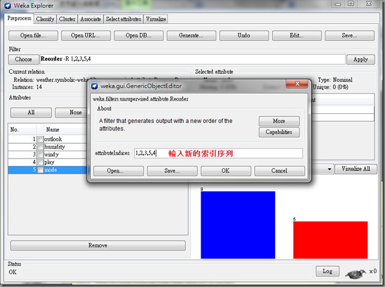Click the Undo button
Viewport: 385px width, 287px height.
(x=244, y=35)
